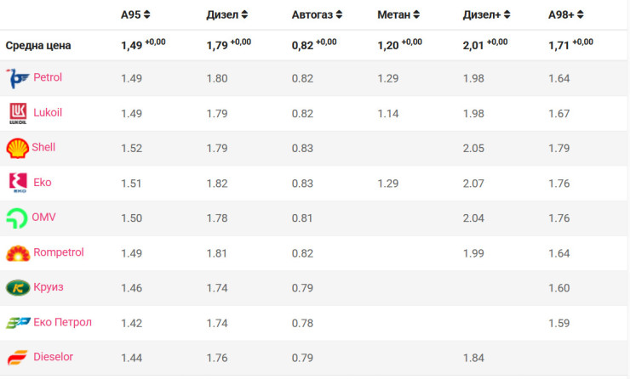Click the Shell shell logo
Image resolution: width=630 pixels, height=379 pixels.
18,148
